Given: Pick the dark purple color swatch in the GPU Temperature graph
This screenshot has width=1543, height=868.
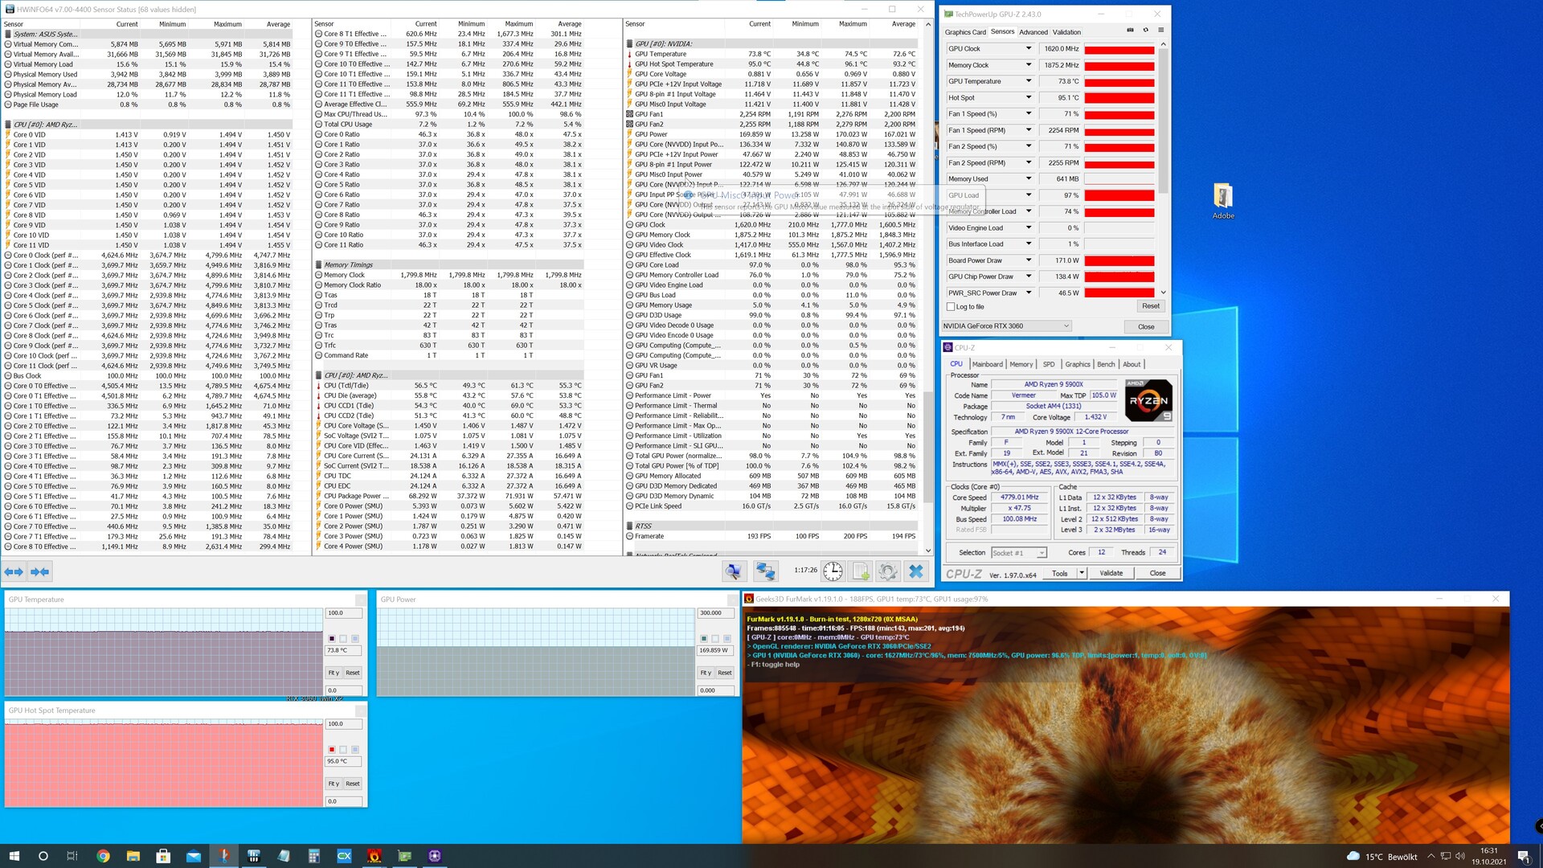Looking at the screenshot, I should click(x=331, y=639).
